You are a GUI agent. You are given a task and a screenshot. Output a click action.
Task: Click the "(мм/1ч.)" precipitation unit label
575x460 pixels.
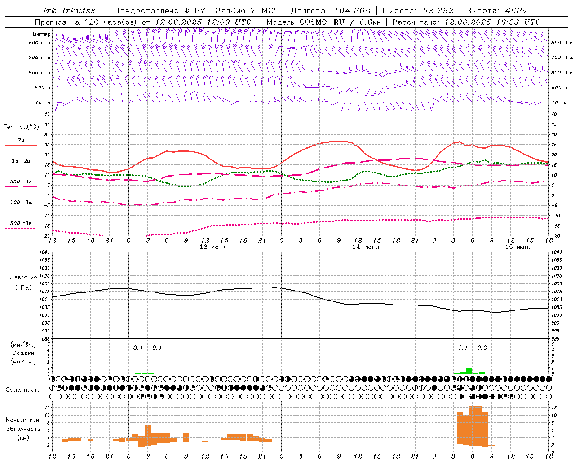pos(23,361)
